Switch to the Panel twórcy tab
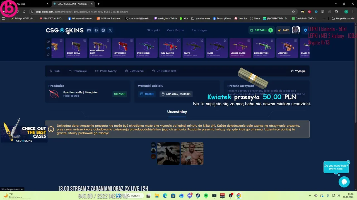357x200 pixels. (x=106, y=71)
